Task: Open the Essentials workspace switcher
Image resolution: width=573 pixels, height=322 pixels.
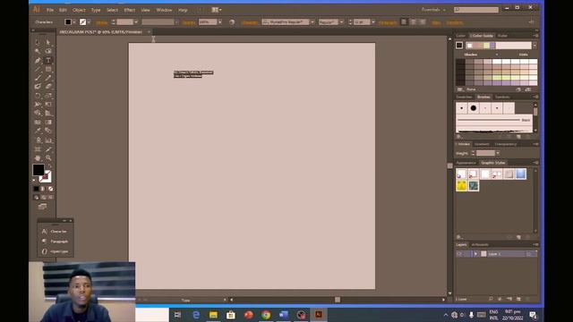Action: pyautogui.click(x=433, y=10)
